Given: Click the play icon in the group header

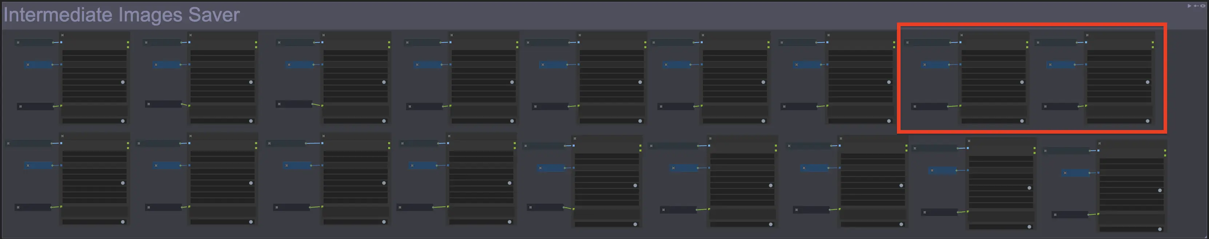Looking at the screenshot, I should [x=1189, y=6].
